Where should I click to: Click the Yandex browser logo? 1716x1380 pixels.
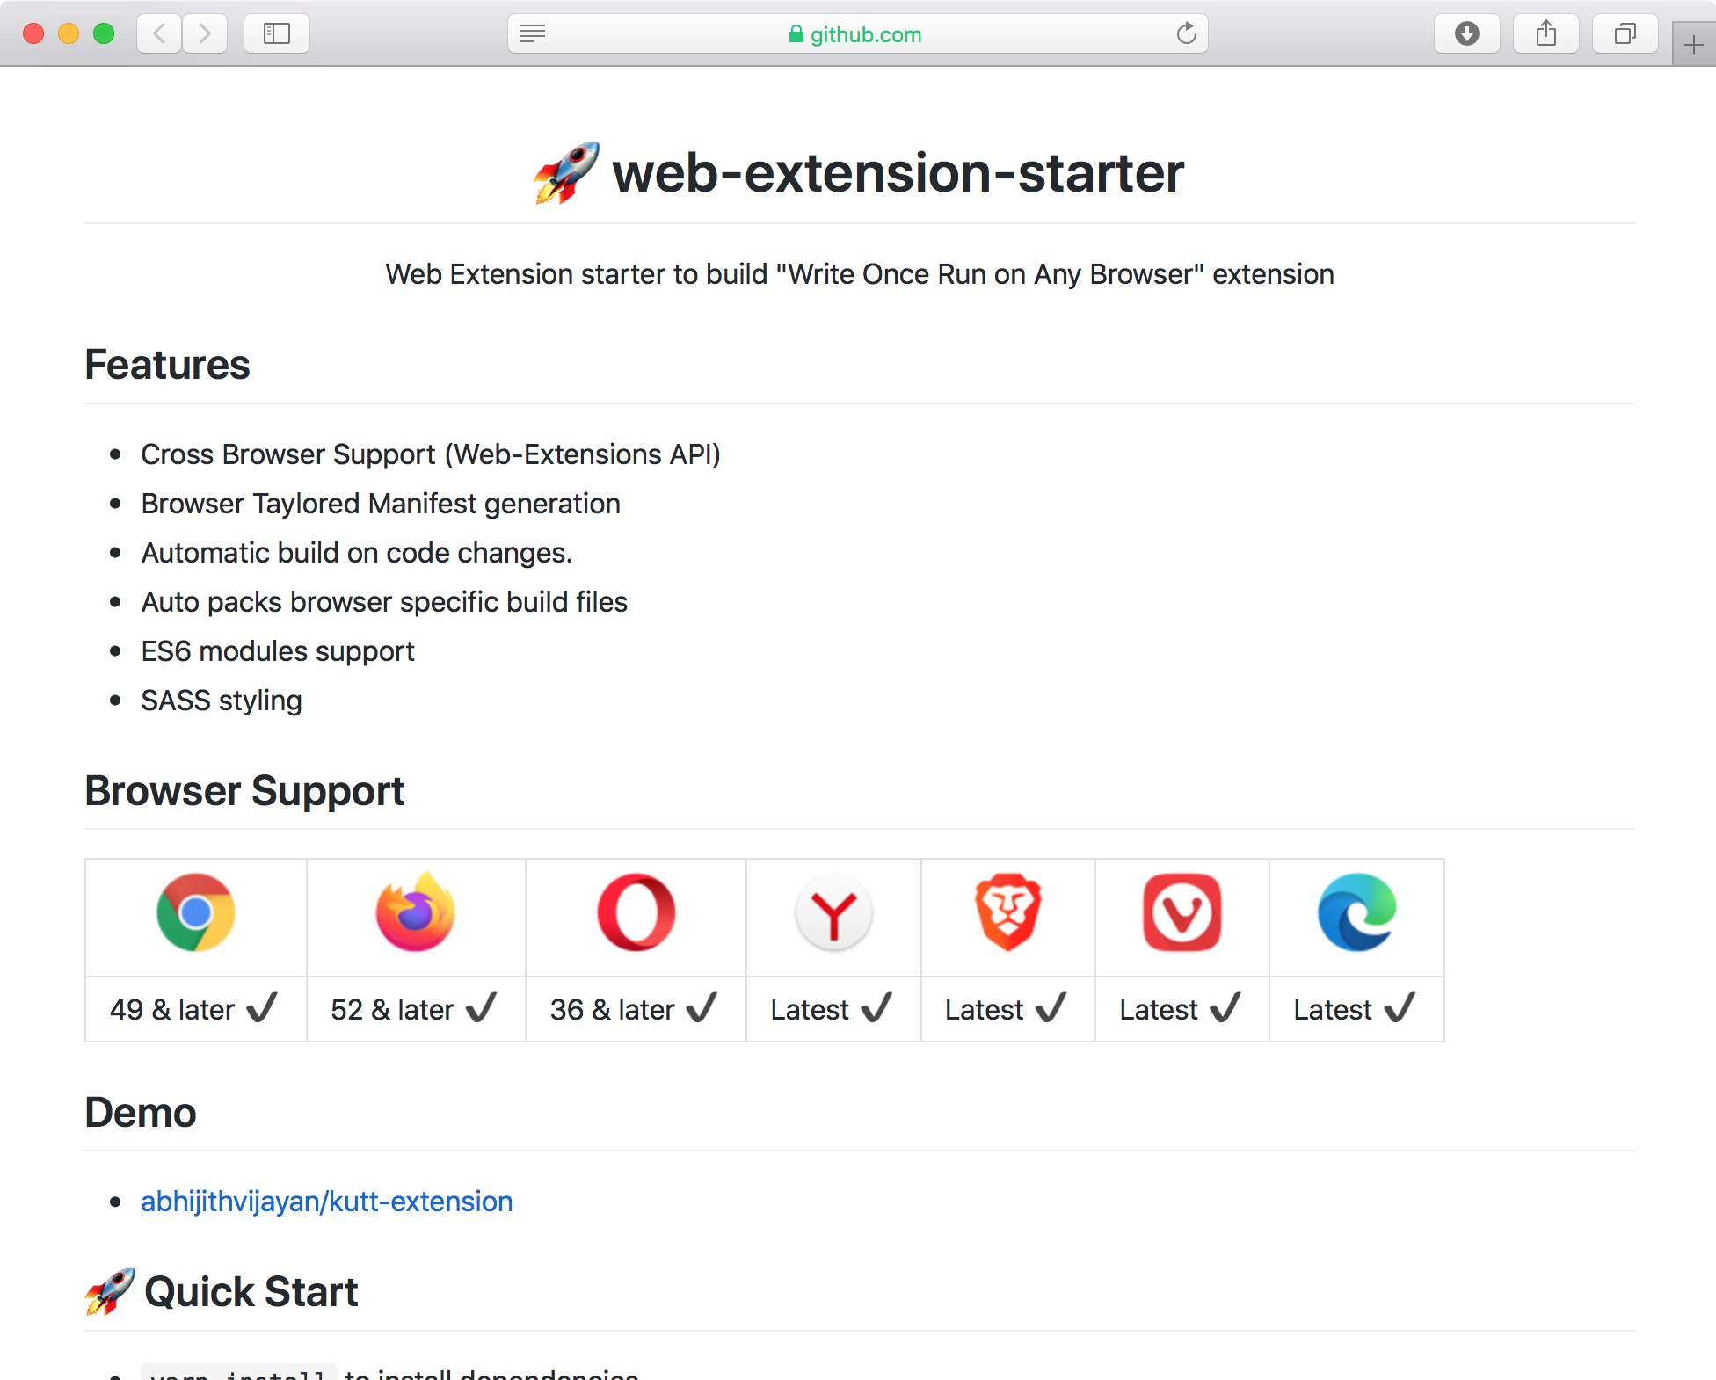tap(833, 912)
